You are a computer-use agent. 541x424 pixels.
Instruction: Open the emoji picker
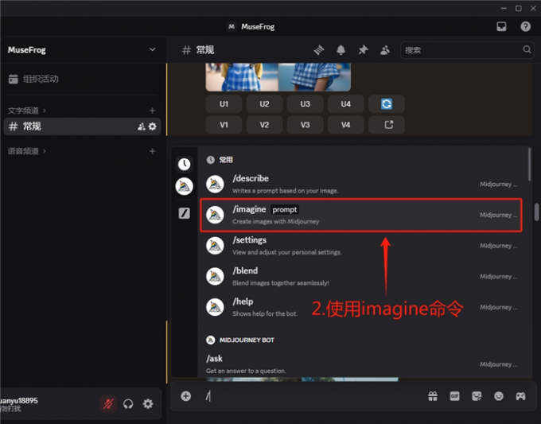coord(499,396)
